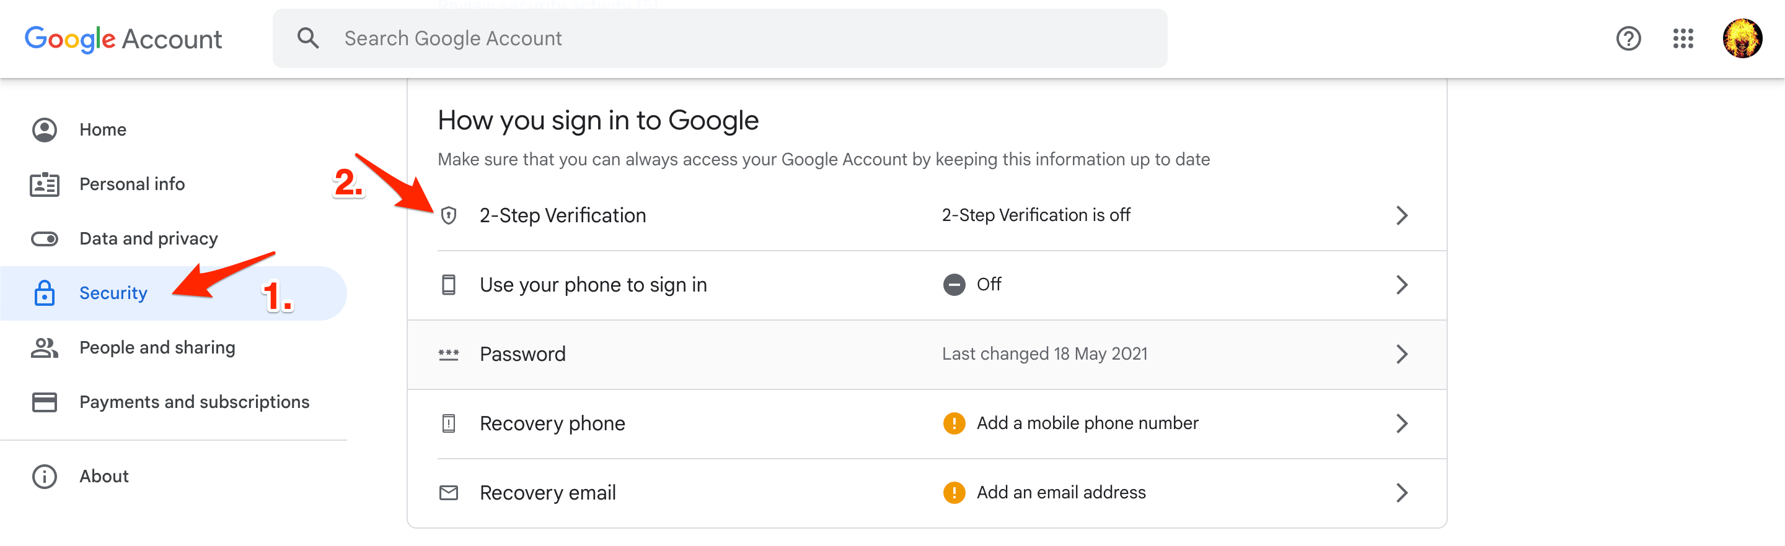Open Payments and subscriptions section
Screen dimensions: 1785x546
click(174, 402)
